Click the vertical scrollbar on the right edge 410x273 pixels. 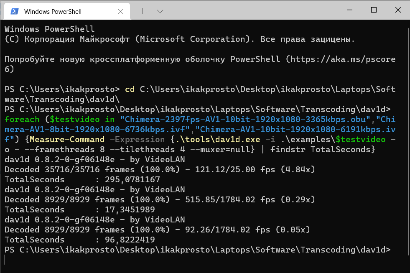point(408,138)
